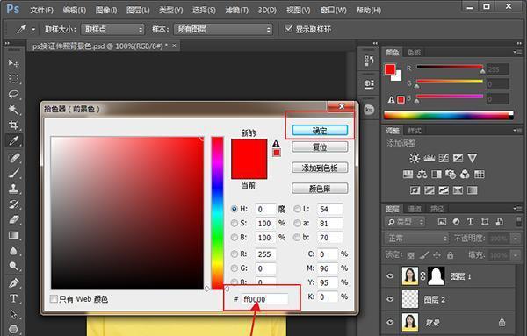The width and height of the screenshot is (527, 336).
Task: Select the H radio button
Action: pos(235,209)
